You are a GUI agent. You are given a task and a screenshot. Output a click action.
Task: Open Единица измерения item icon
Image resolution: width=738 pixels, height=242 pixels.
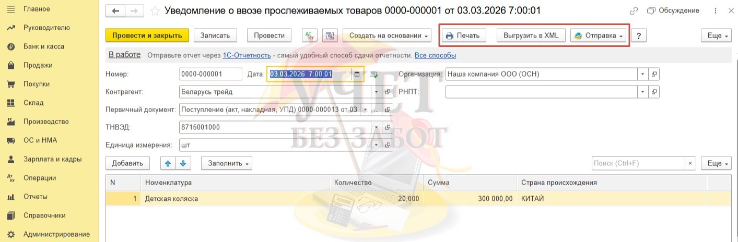[388, 145]
